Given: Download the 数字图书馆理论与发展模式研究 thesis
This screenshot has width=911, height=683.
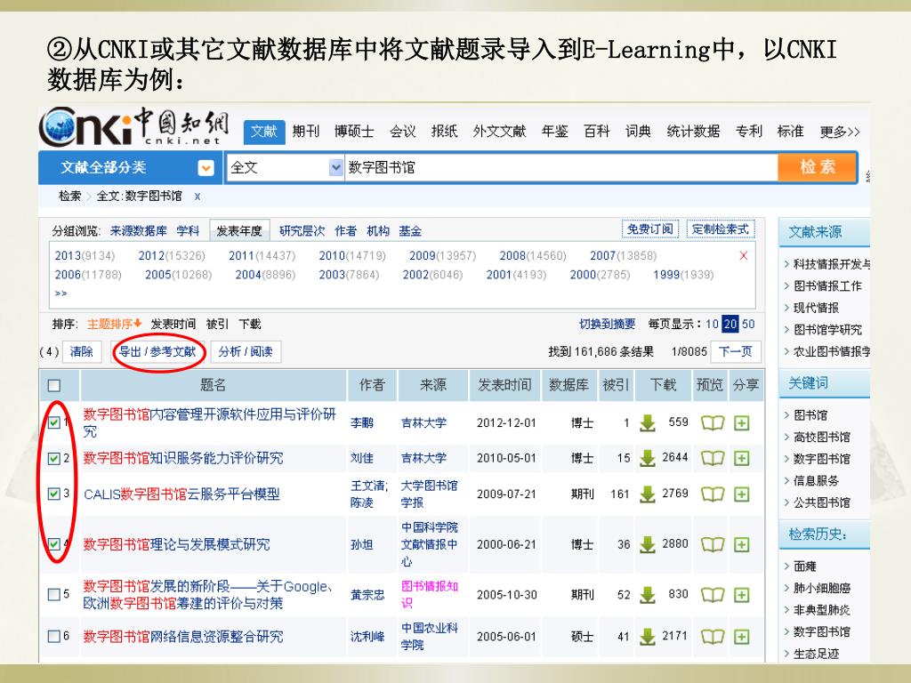Looking at the screenshot, I should click(x=648, y=545).
